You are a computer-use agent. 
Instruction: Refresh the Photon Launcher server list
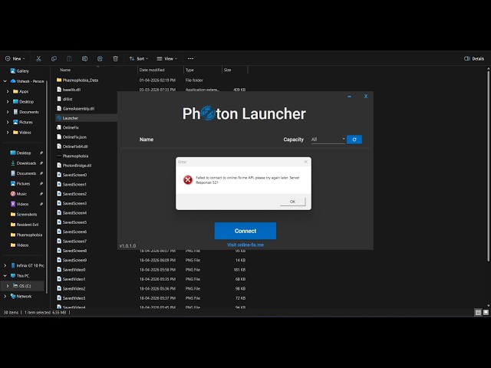[354, 140]
